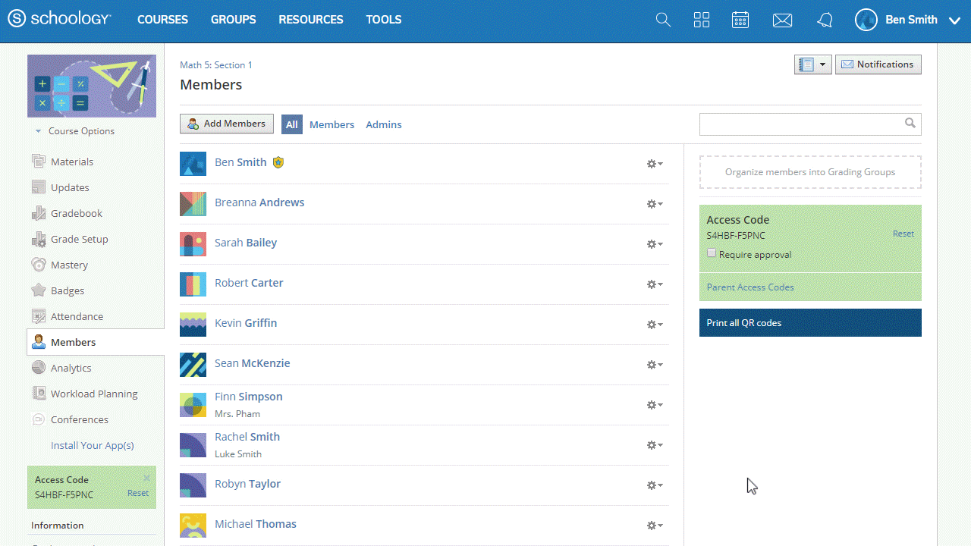Open the calendar icon in header
This screenshot has width=971, height=546.
(740, 20)
